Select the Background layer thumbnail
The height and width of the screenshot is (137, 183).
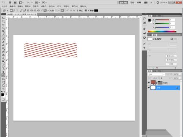153,88
